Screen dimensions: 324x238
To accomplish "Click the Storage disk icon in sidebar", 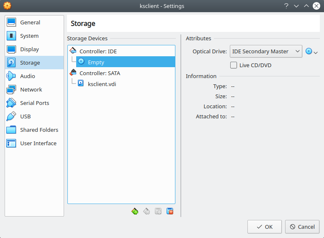I will pyautogui.click(x=11, y=63).
